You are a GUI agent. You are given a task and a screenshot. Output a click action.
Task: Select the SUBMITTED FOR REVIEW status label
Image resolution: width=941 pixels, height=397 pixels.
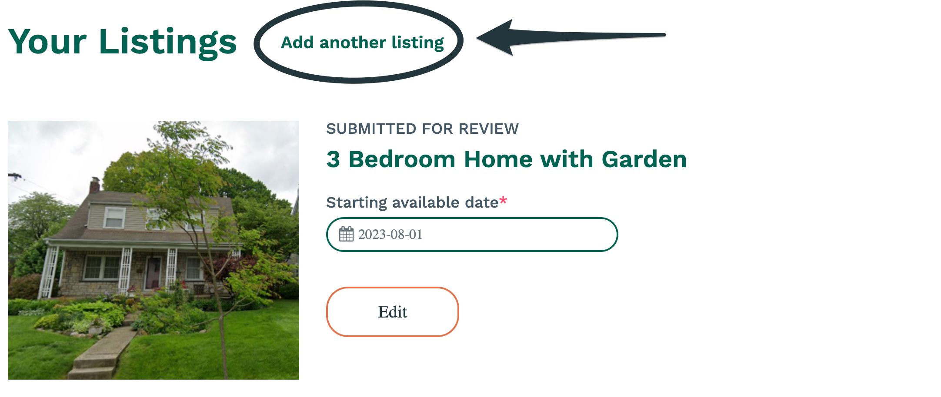pos(422,129)
